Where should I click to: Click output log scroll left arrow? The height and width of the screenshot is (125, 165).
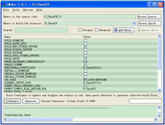pos(6,119)
